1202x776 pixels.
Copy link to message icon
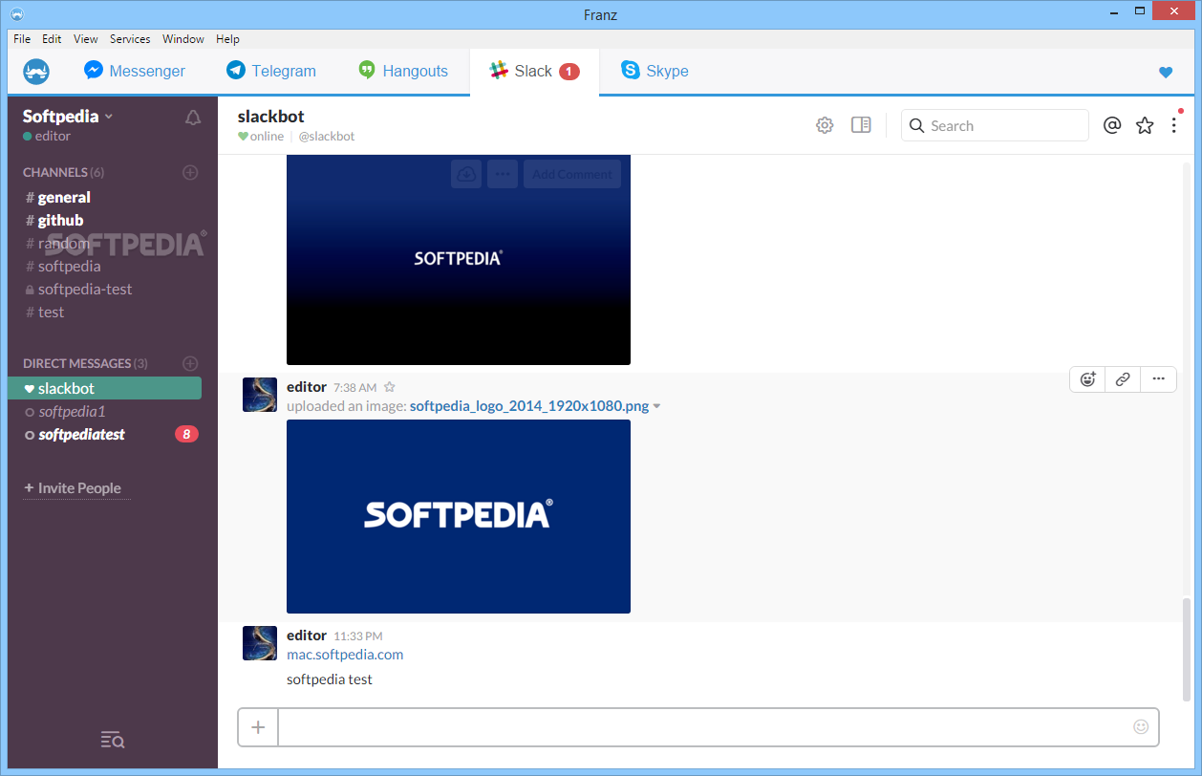1123,378
